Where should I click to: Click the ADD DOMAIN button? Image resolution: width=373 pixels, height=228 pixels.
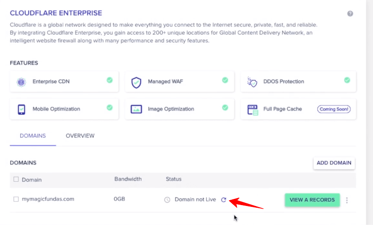pos(334,163)
